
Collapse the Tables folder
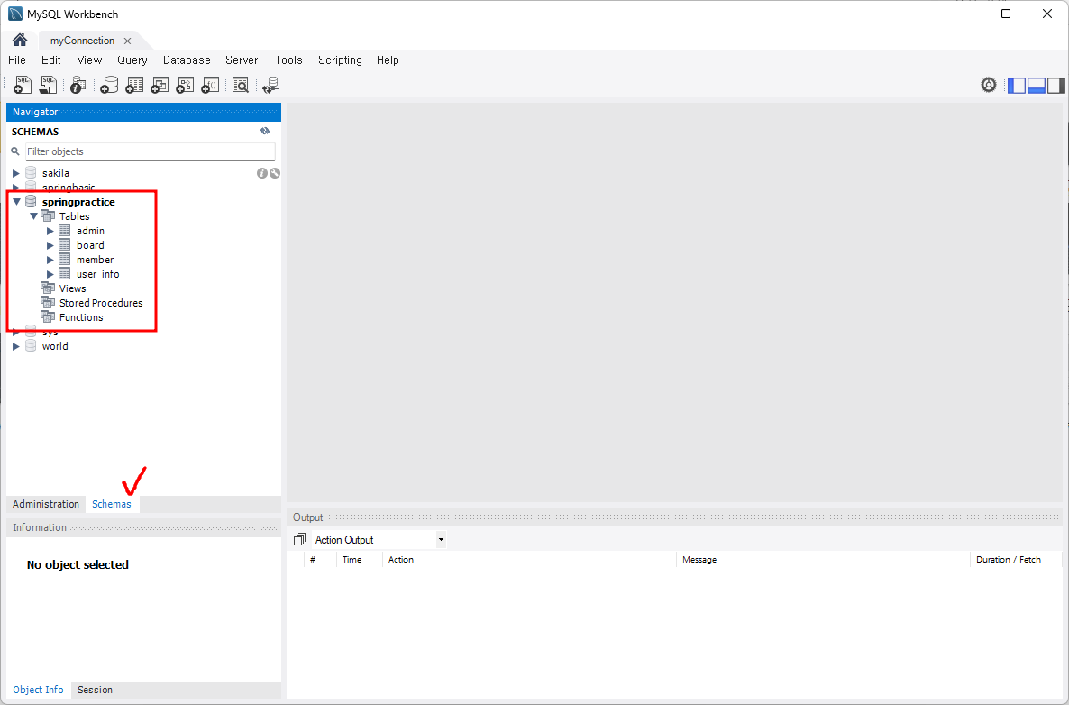[33, 216]
